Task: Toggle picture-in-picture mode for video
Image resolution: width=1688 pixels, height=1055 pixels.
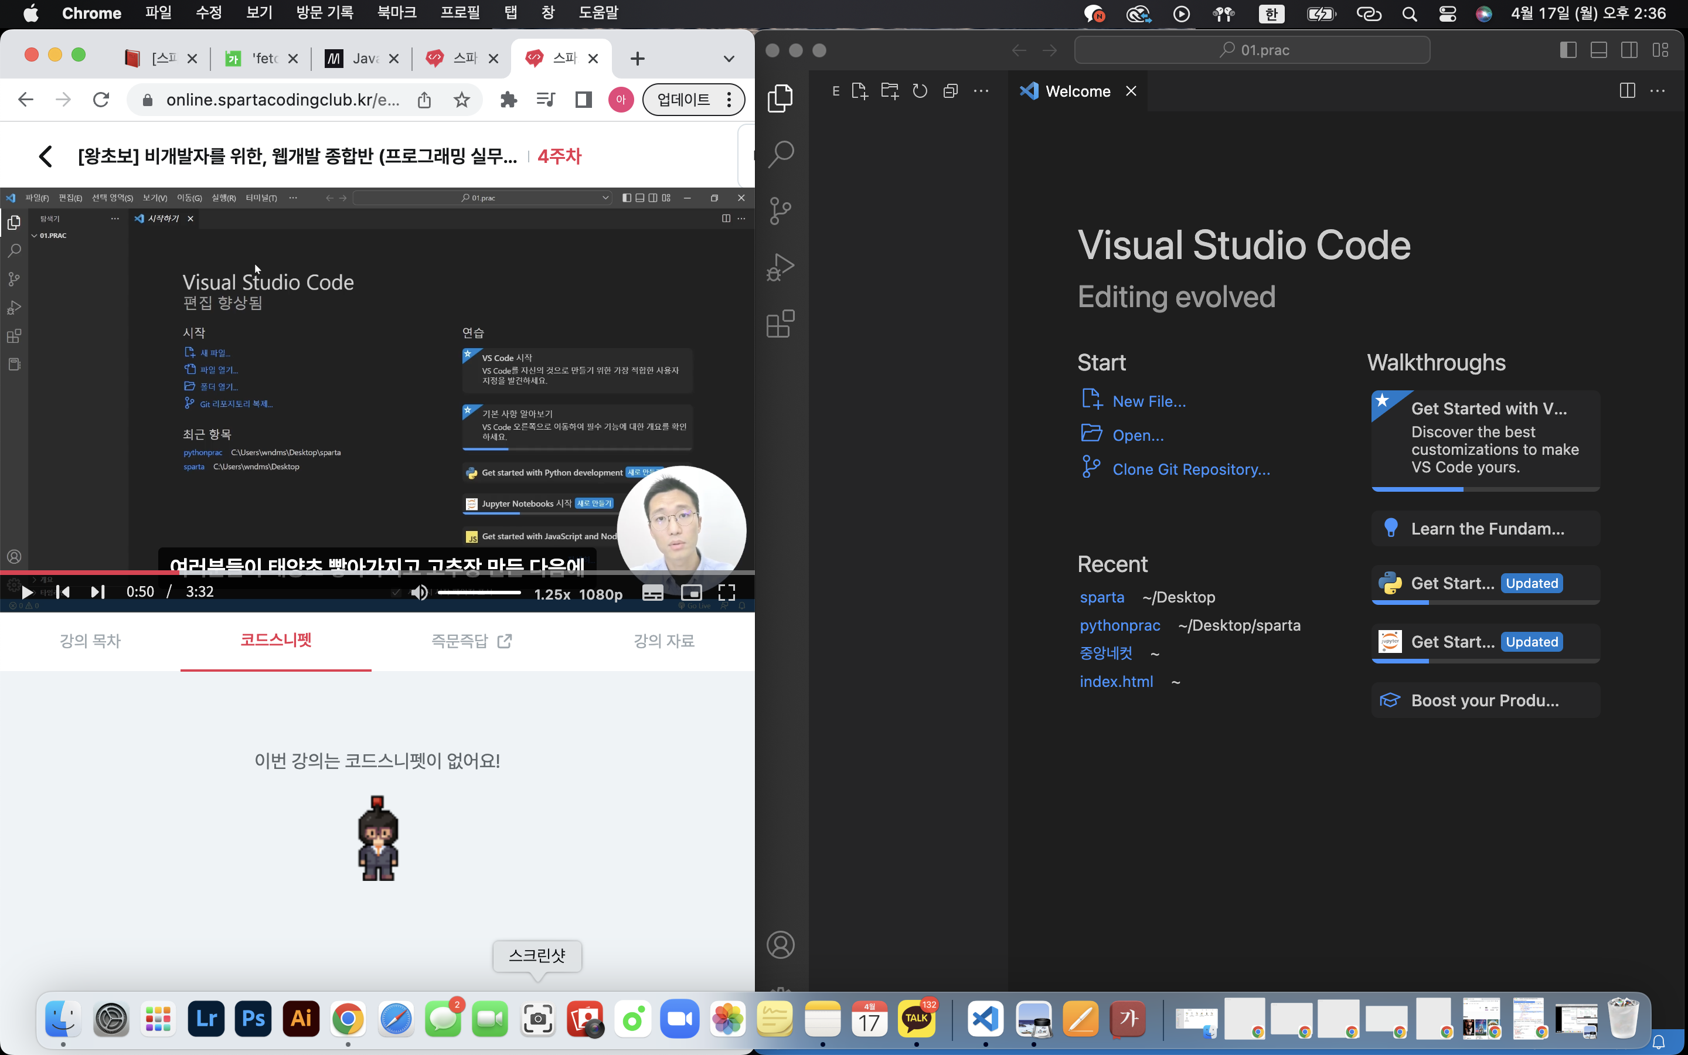Action: tap(691, 593)
